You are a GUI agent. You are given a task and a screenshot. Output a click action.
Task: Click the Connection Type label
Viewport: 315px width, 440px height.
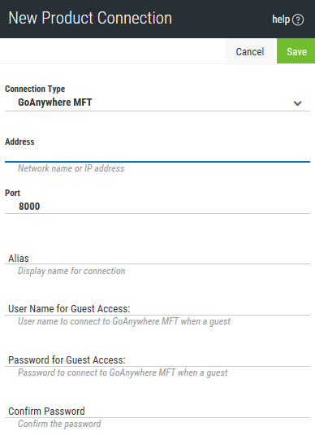pyautogui.click(x=35, y=89)
